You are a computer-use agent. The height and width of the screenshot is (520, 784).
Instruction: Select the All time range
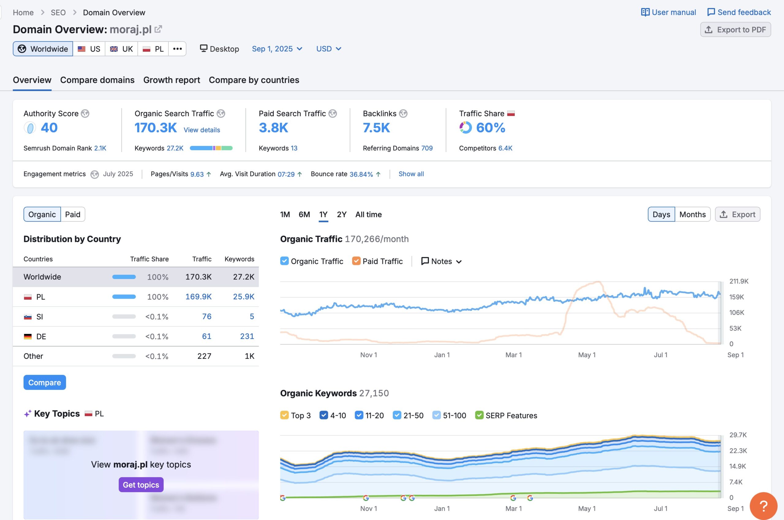368,215
